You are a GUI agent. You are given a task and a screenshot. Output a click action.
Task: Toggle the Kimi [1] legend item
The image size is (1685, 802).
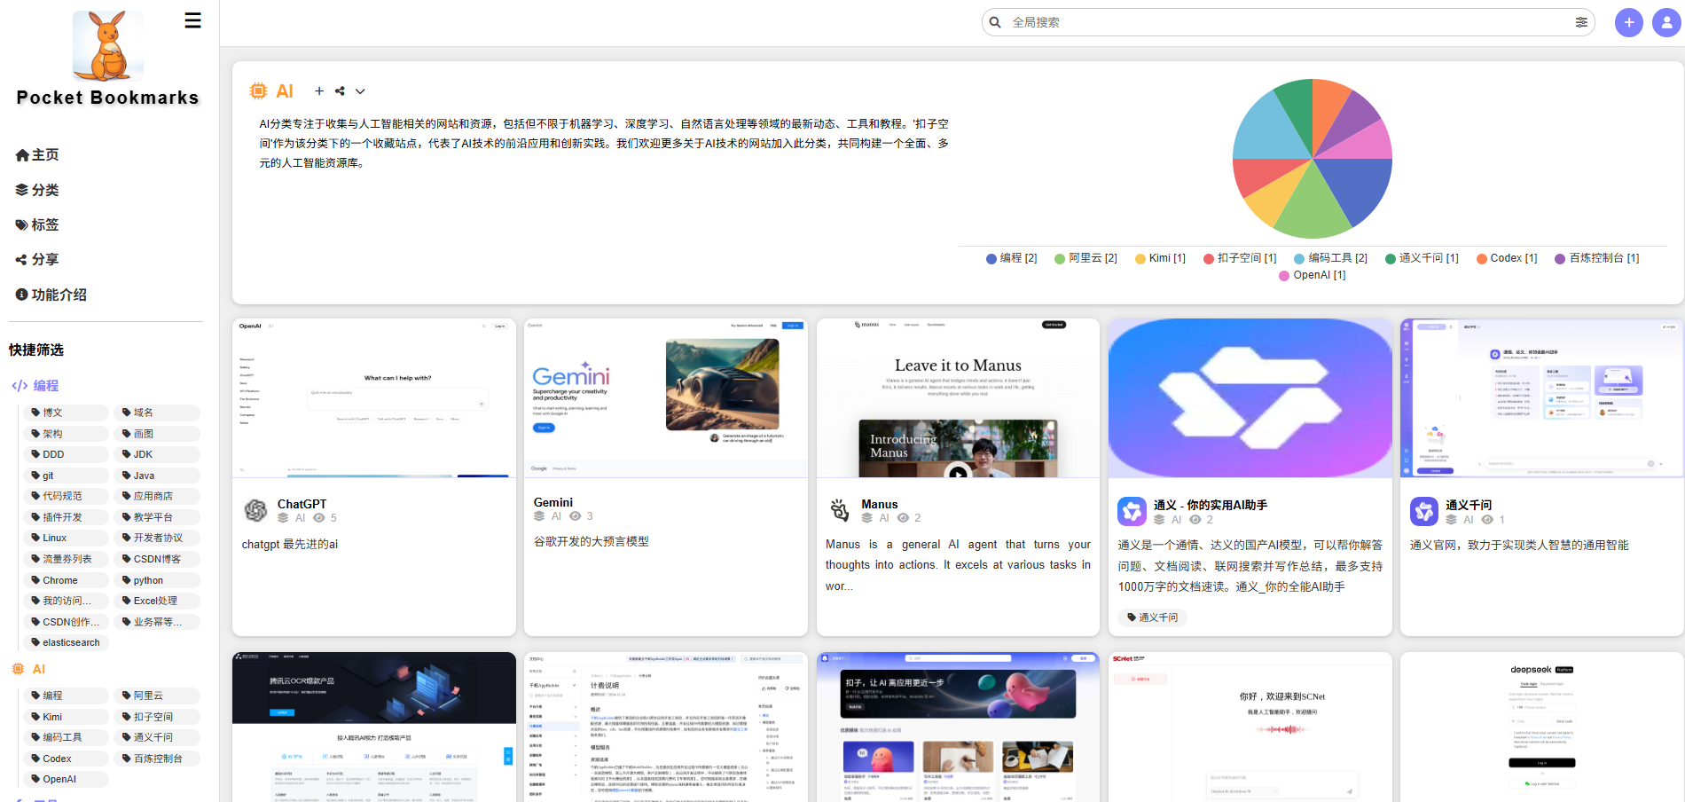coord(1160,258)
